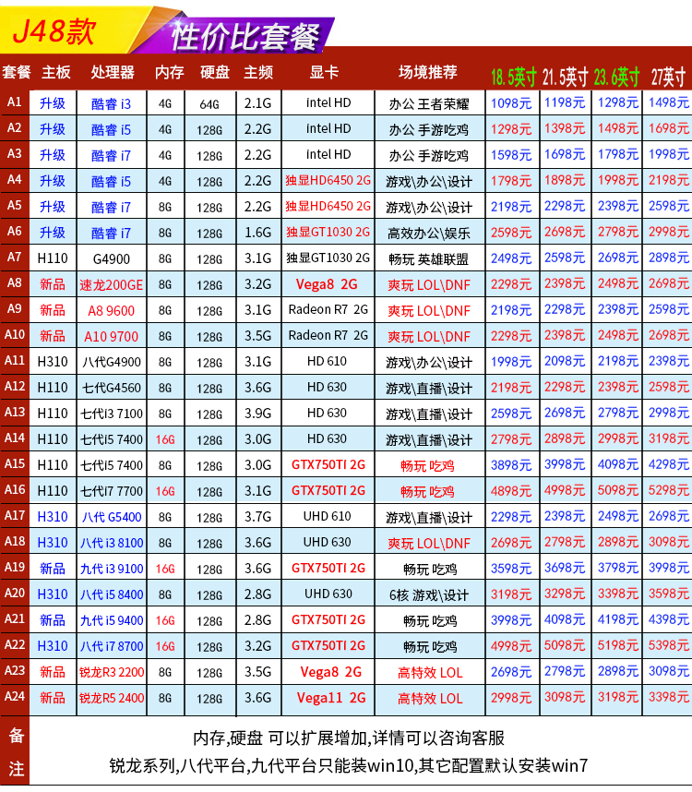Click the "A8 9600" processor cell
This screenshot has width=692, height=792.
click(x=111, y=311)
